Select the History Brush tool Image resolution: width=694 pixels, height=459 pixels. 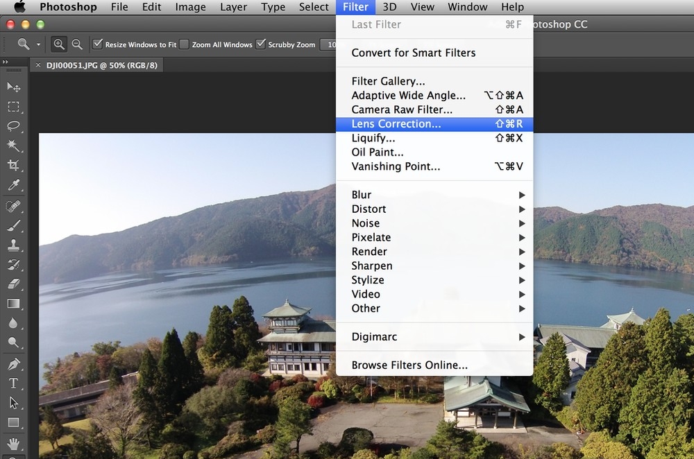14,264
